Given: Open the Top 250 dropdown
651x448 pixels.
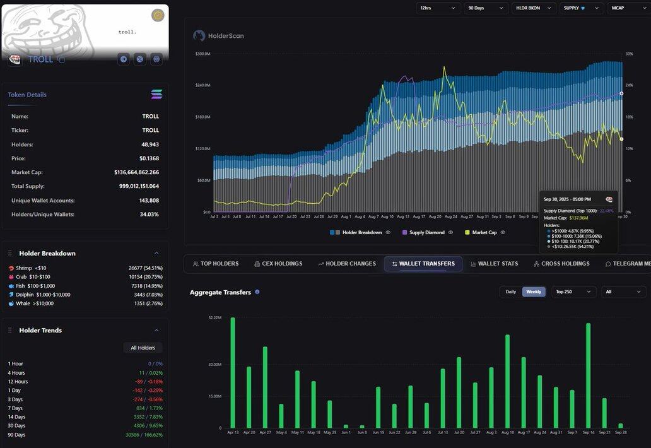Looking at the screenshot, I should pos(573,292).
